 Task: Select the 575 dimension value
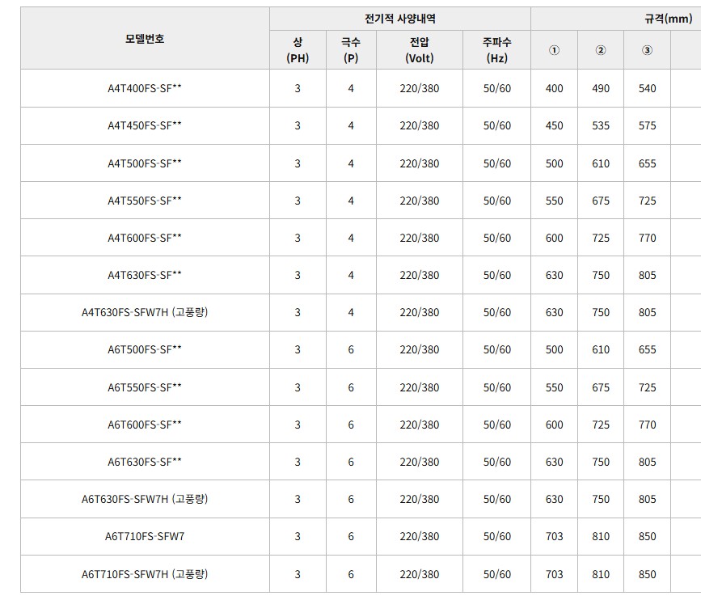647,125
